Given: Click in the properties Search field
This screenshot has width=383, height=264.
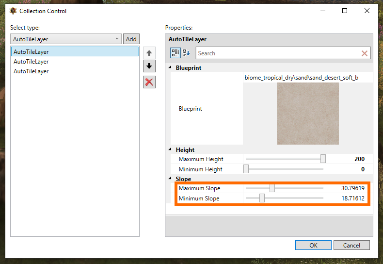Looking at the screenshot, I should coord(278,53).
